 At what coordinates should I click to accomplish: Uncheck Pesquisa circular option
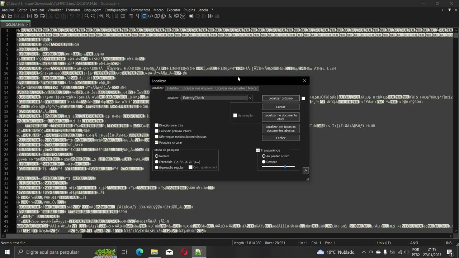(x=157, y=142)
